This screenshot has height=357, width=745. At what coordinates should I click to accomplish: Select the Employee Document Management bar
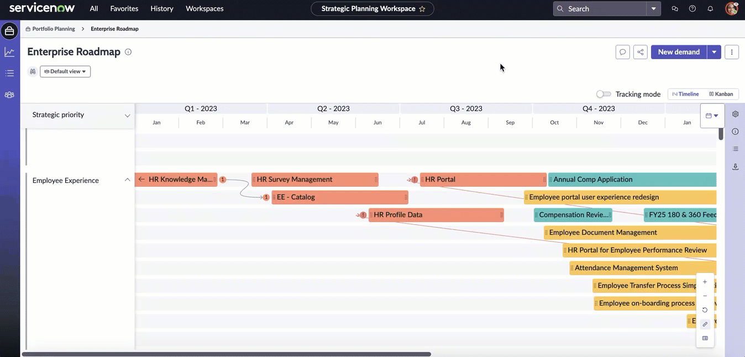tap(630, 233)
